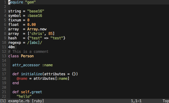Place cursor on Array.new
This screenshot has width=169, height=103.
[37, 29]
